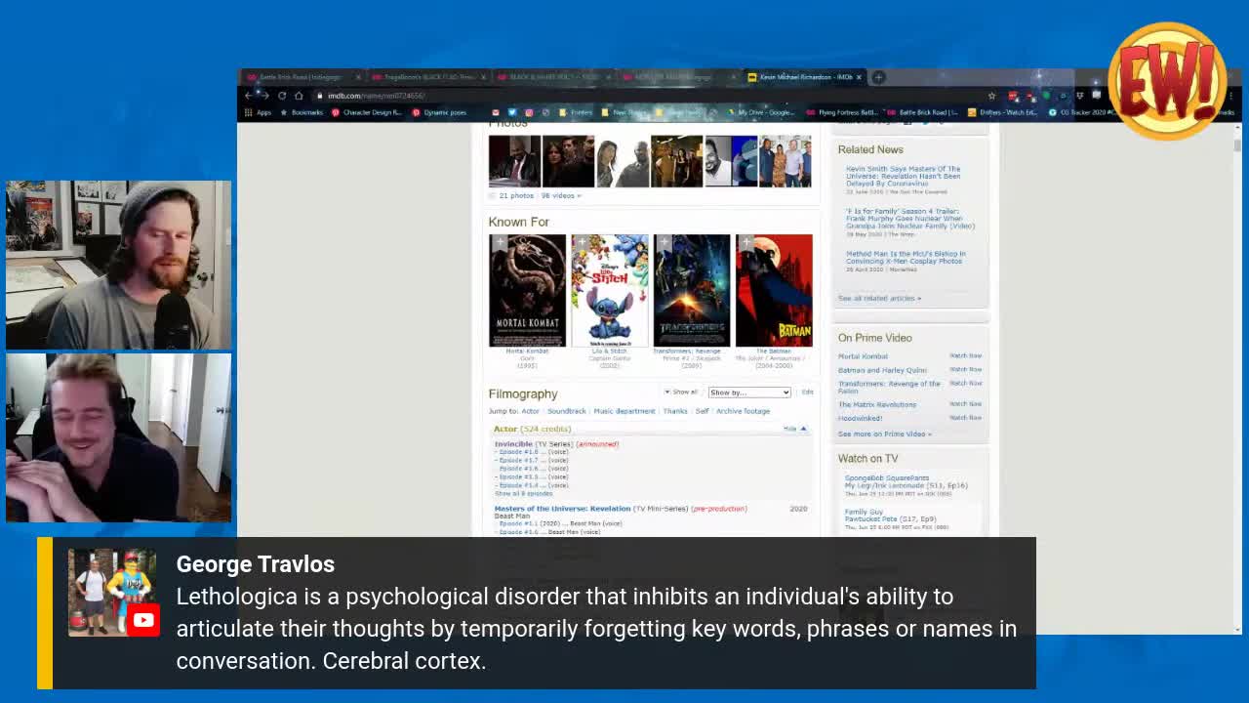Click Watch Now beside The Matrix Revolutions
The height and width of the screenshot is (703, 1249).
966,404
